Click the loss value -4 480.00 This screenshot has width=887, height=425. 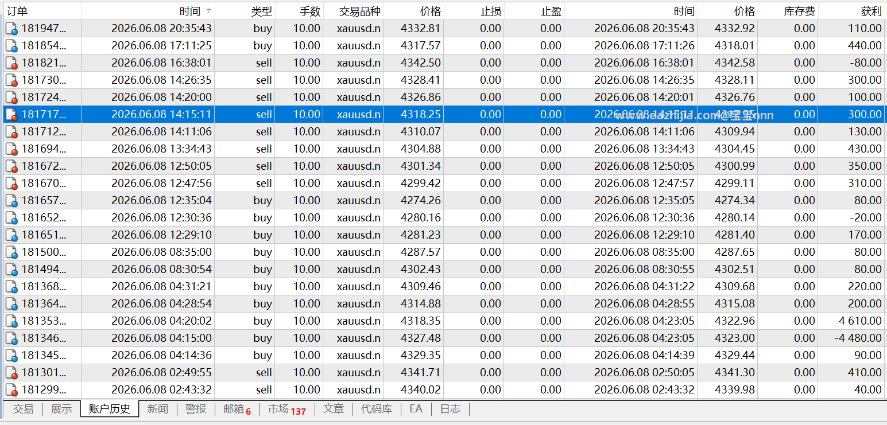coord(858,338)
